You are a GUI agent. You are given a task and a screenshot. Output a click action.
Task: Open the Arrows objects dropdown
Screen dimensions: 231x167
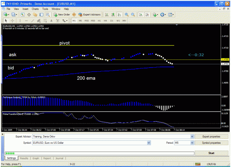pos(65,21)
